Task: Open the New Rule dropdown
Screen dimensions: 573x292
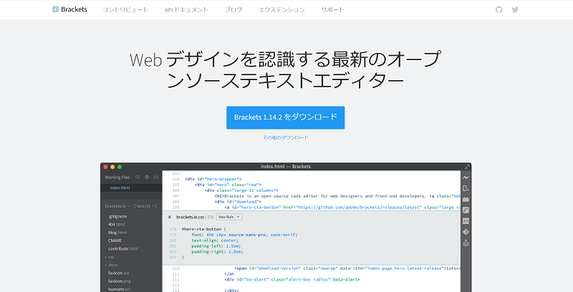Action: 229,217
